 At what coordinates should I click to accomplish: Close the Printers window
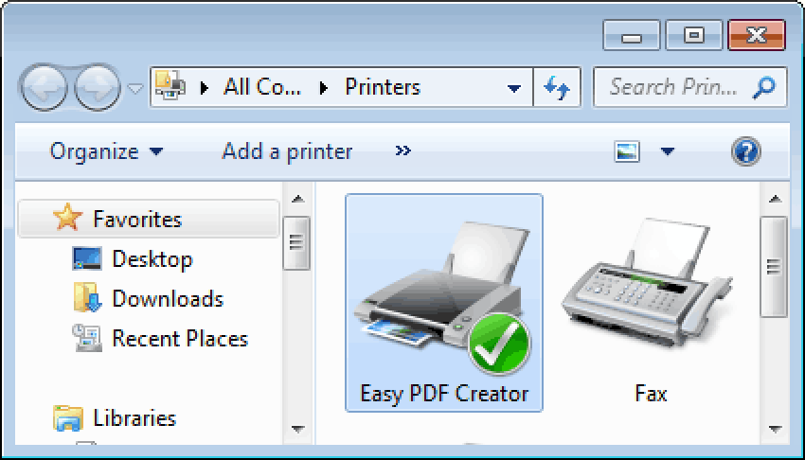[757, 35]
